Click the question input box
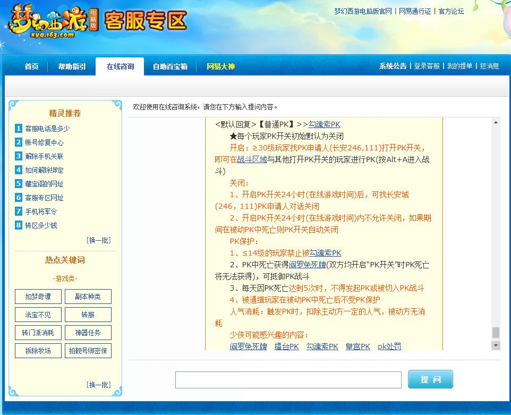Image resolution: width=511 pixels, height=415 pixels. (288, 379)
